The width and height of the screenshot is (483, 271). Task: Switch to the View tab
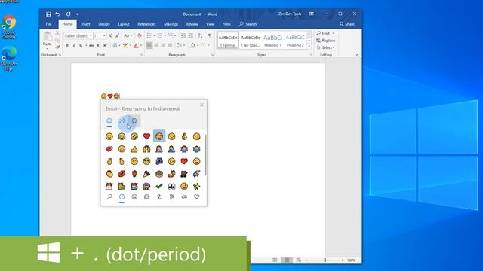[210, 24]
